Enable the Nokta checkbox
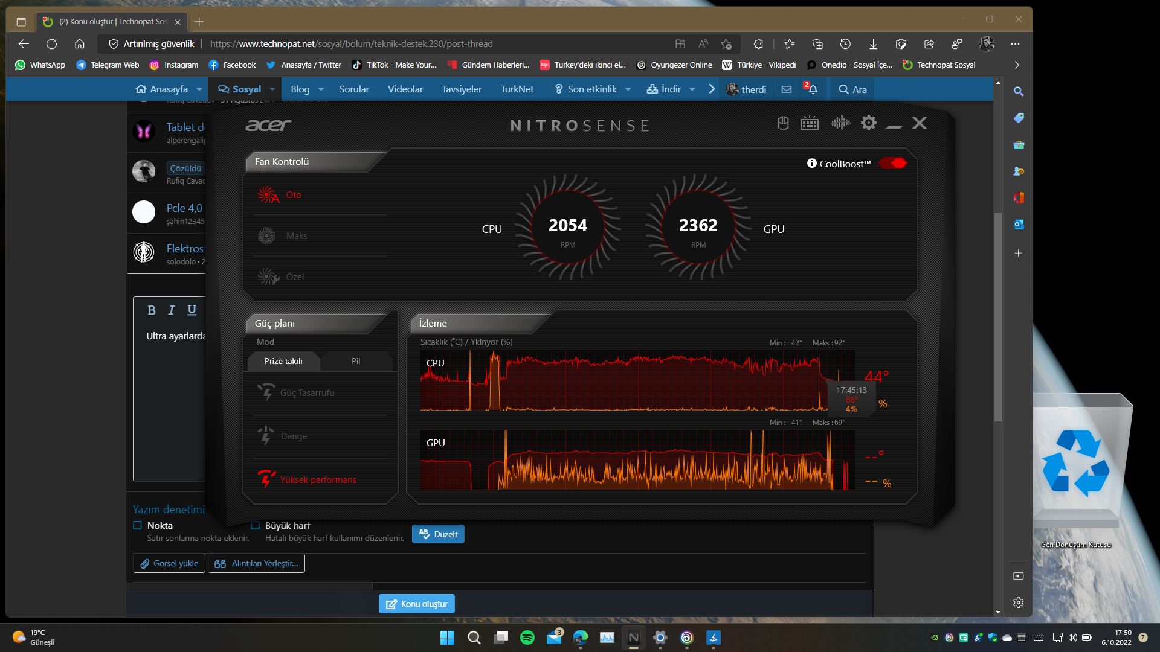1160x652 pixels. tap(138, 526)
